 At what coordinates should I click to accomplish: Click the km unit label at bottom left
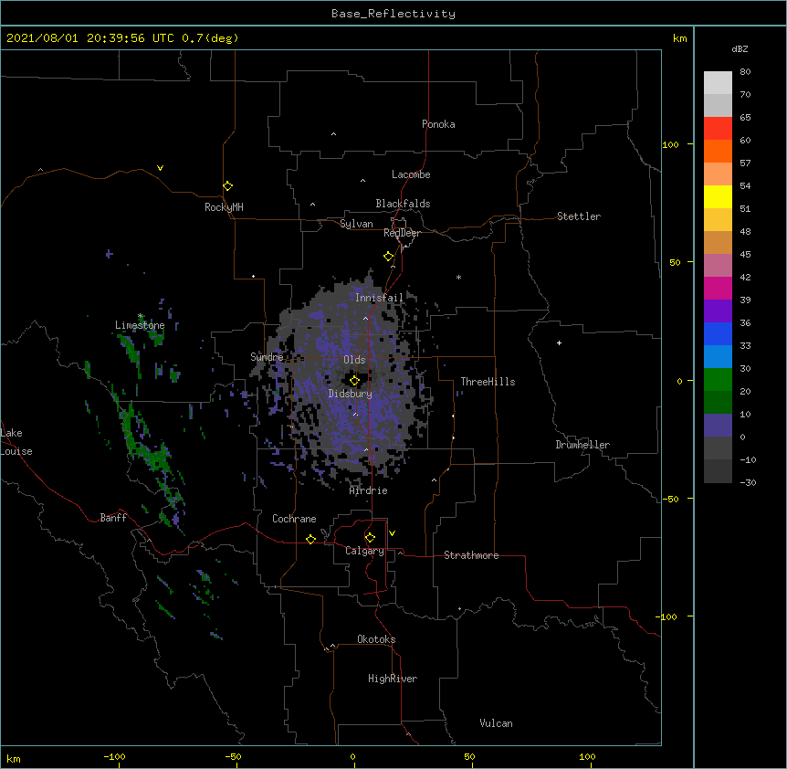click(x=14, y=758)
